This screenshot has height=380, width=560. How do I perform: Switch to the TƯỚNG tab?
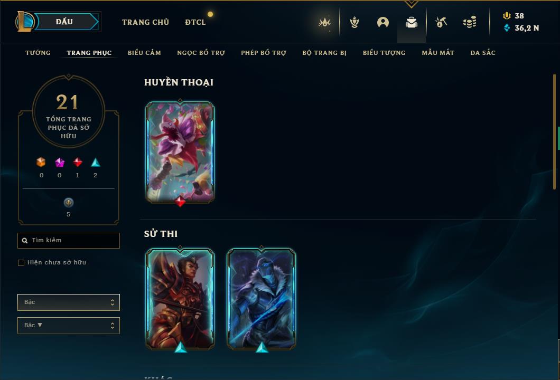pos(38,53)
